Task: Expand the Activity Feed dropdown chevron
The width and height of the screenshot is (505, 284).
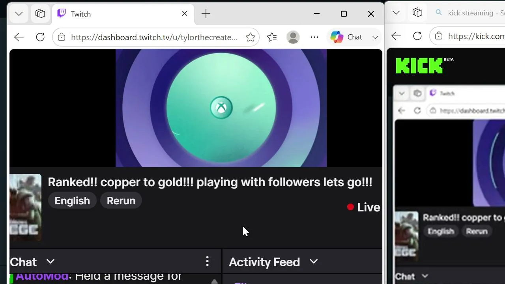Action: [314, 262]
